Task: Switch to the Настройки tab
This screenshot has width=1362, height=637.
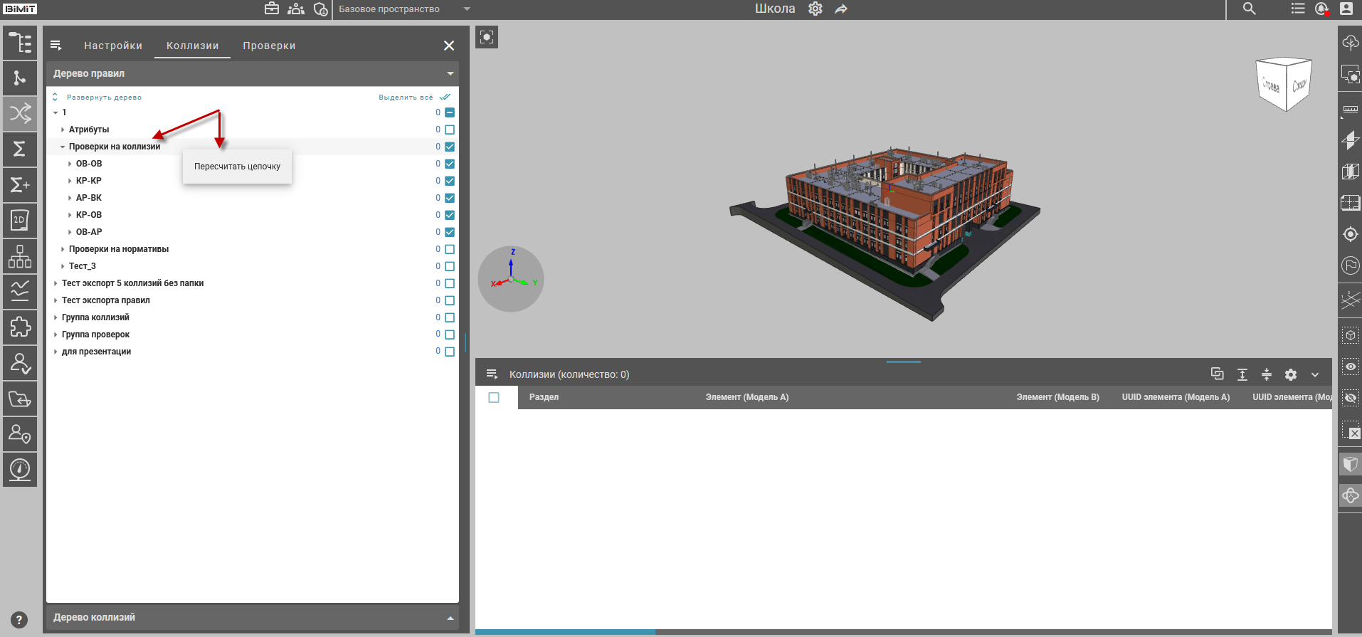Action: [x=113, y=46]
